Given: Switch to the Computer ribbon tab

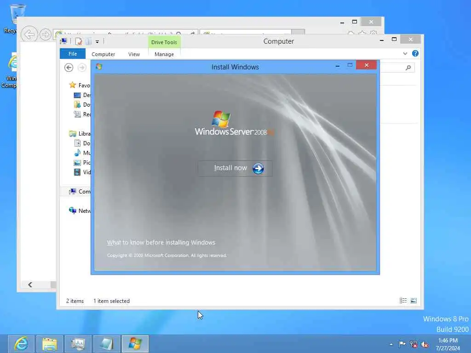Looking at the screenshot, I should pos(103,54).
